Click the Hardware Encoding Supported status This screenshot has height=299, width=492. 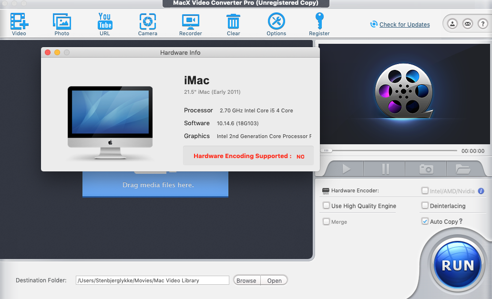(x=248, y=156)
